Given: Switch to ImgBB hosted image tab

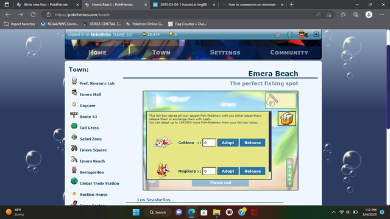Looking at the screenshot, I should pos(184,5).
